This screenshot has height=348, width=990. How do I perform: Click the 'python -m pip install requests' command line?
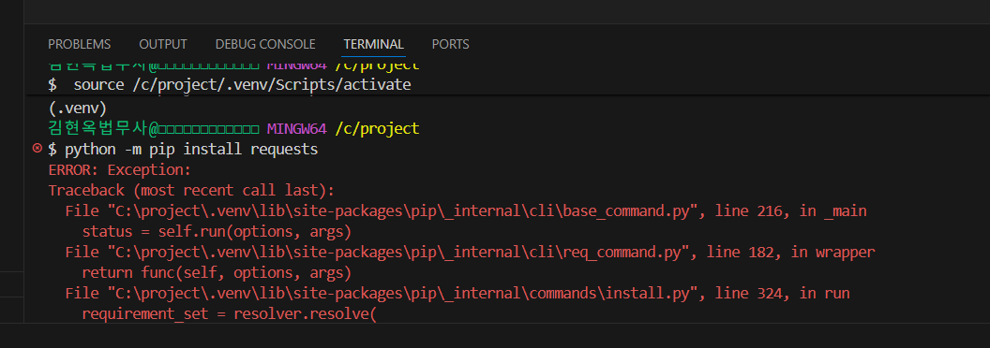(x=191, y=150)
